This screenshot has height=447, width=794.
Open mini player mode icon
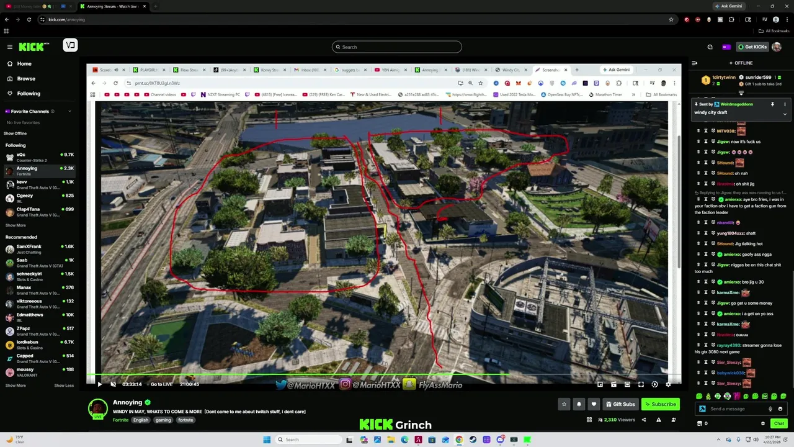click(600, 384)
